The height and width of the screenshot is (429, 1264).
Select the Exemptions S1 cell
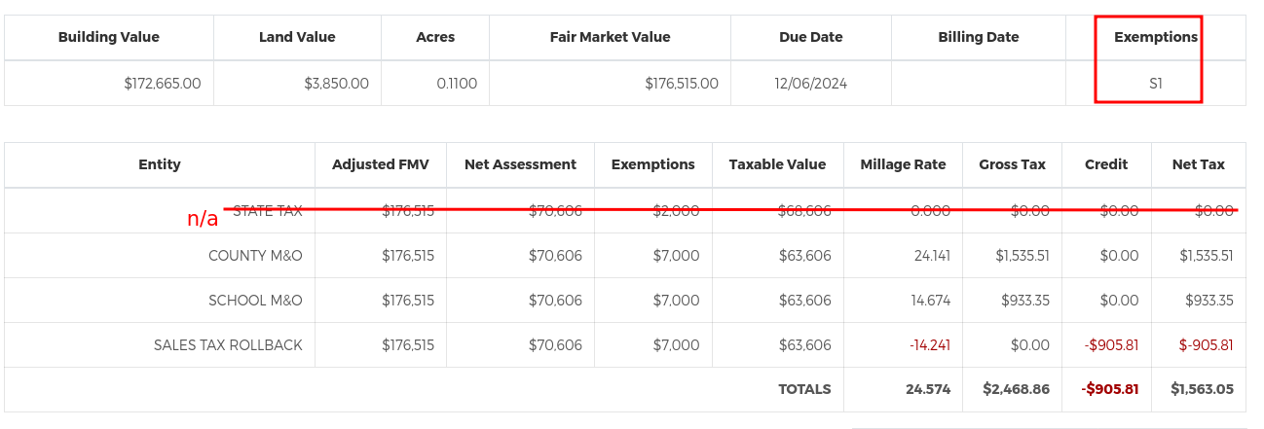(x=1156, y=84)
